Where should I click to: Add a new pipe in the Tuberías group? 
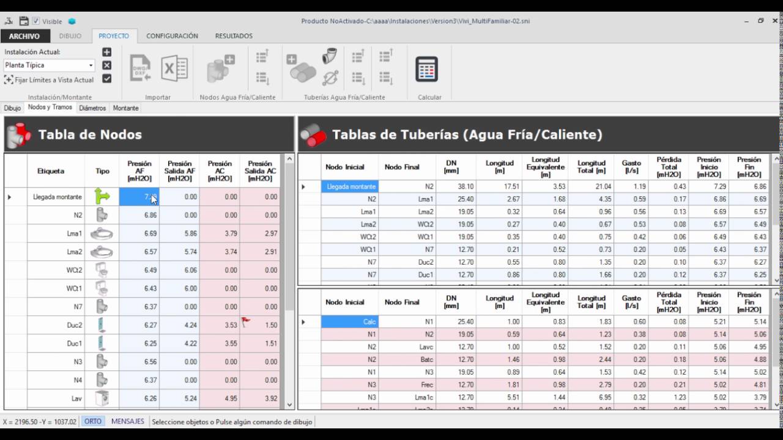coord(301,68)
